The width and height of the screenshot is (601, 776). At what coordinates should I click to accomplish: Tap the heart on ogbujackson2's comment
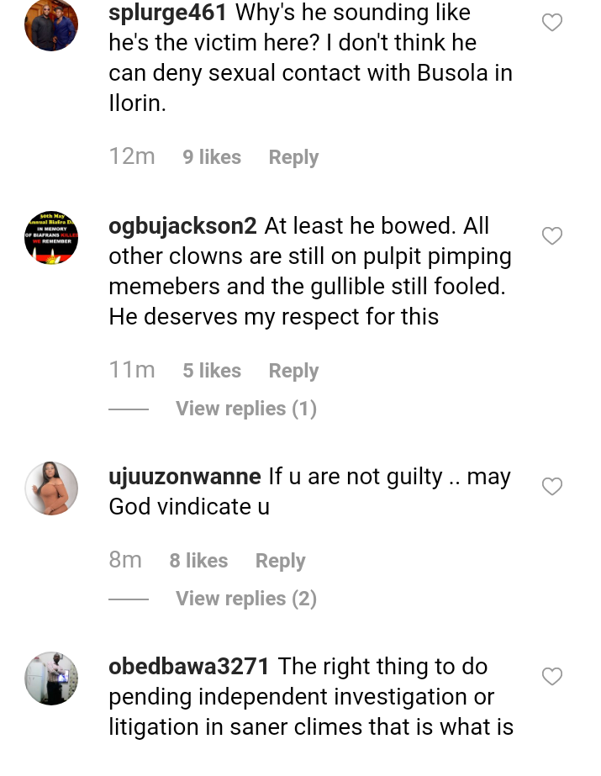(x=551, y=236)
